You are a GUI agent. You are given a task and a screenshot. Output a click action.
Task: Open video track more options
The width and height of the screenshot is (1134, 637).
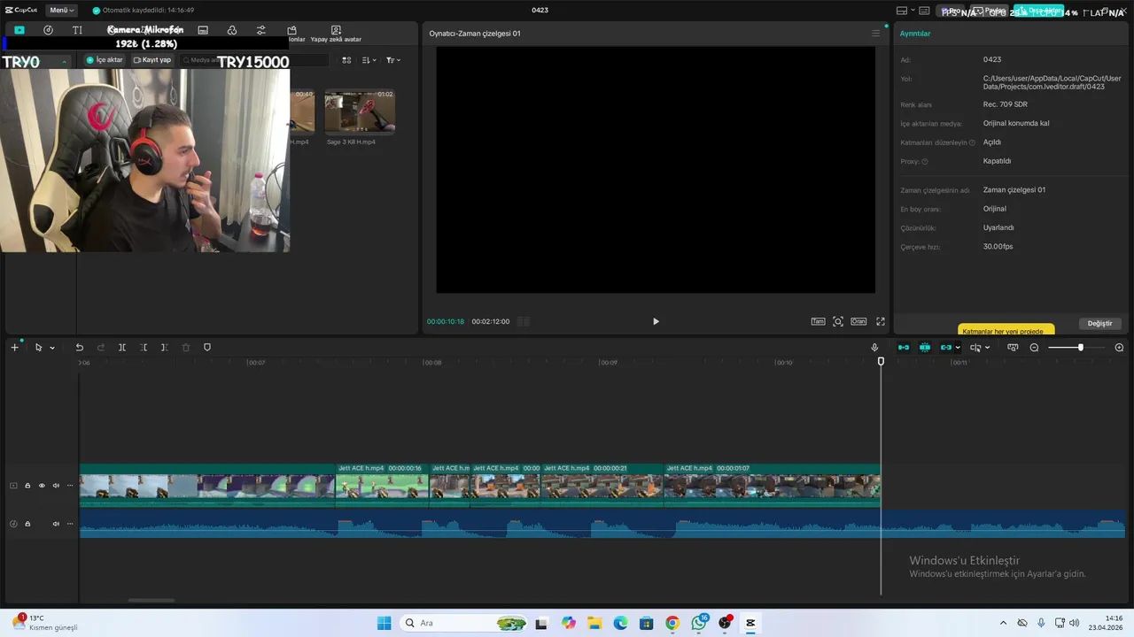70,486
